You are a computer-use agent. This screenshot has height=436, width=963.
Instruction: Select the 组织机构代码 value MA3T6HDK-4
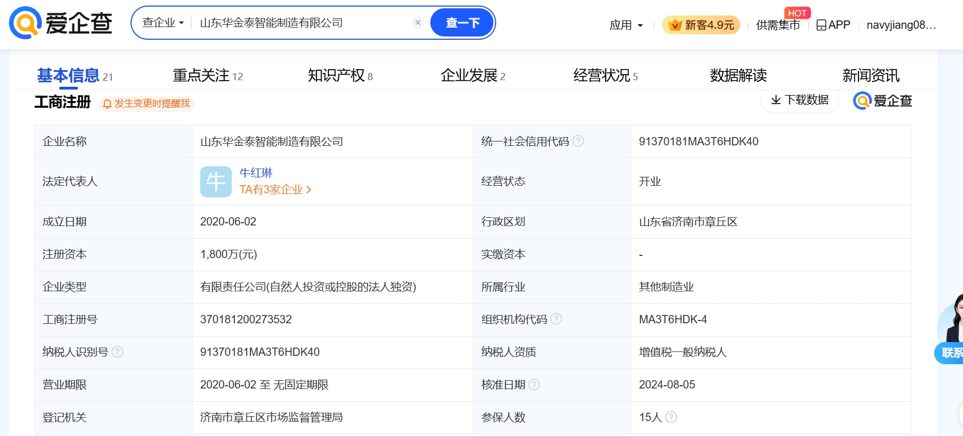click(x=673, y=319)
